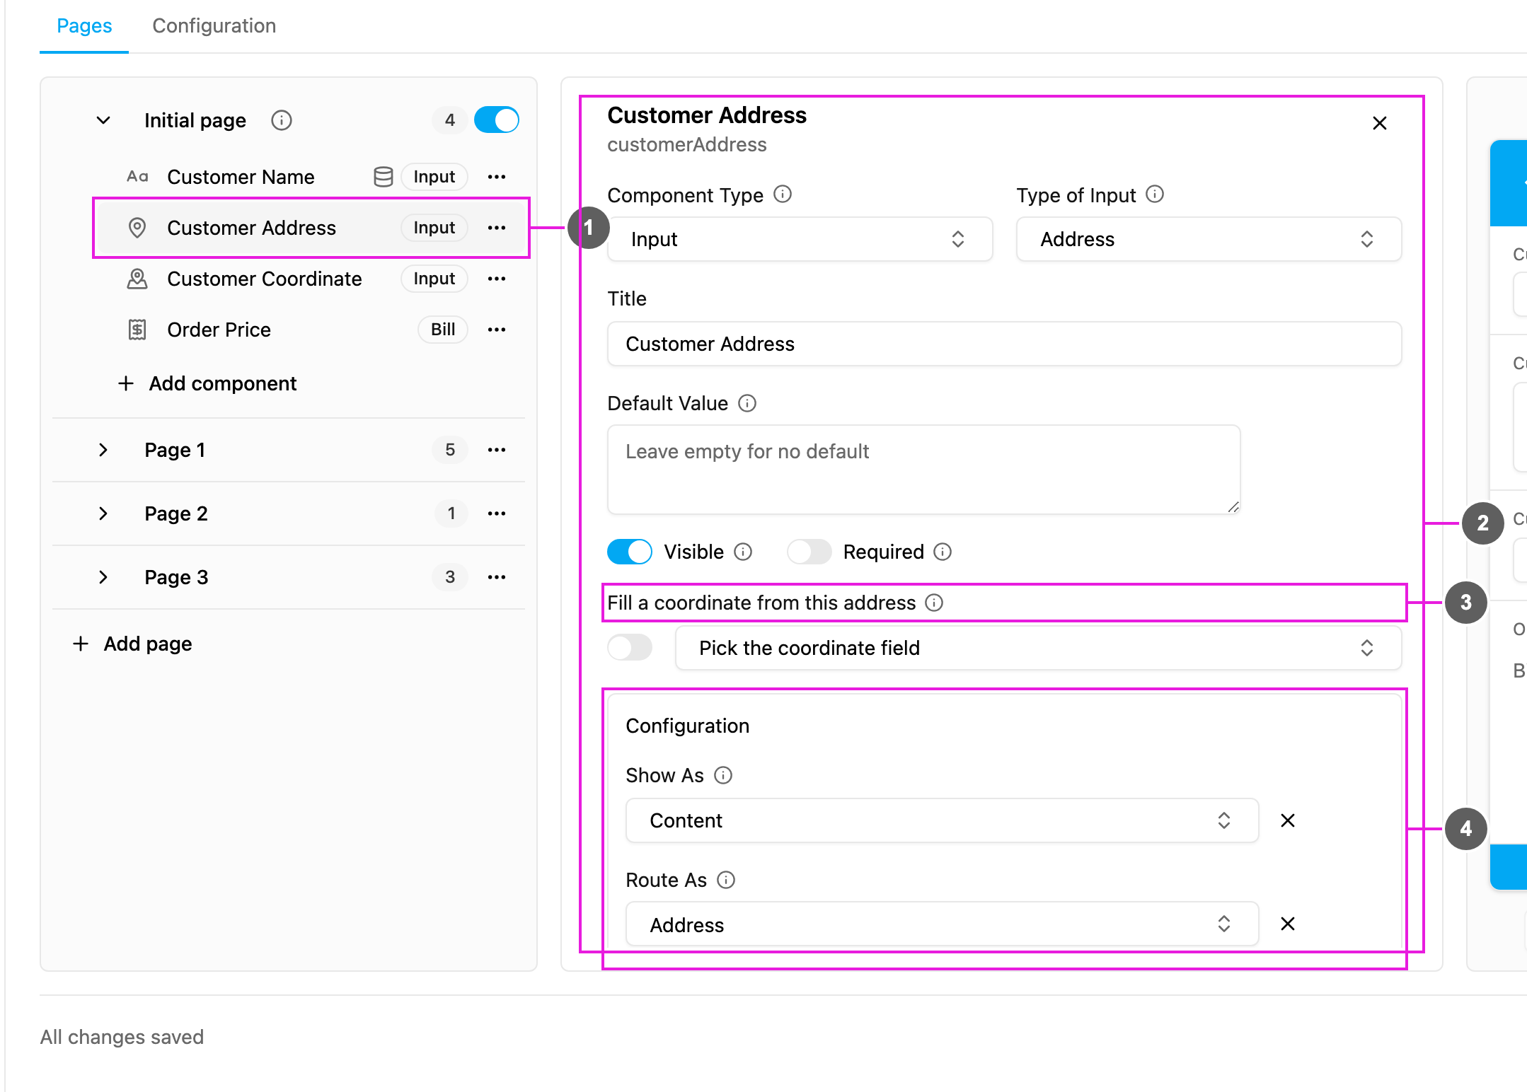Enable fill coordinate from address switch
The width and height of the screenshot is (1527, 1092).
tap(630, 647)
